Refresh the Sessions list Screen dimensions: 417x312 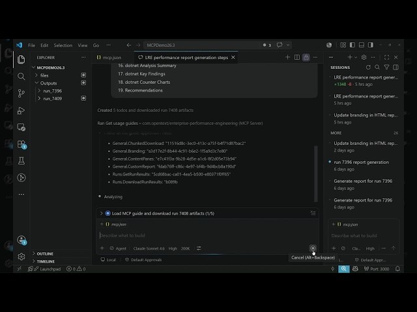368,68
